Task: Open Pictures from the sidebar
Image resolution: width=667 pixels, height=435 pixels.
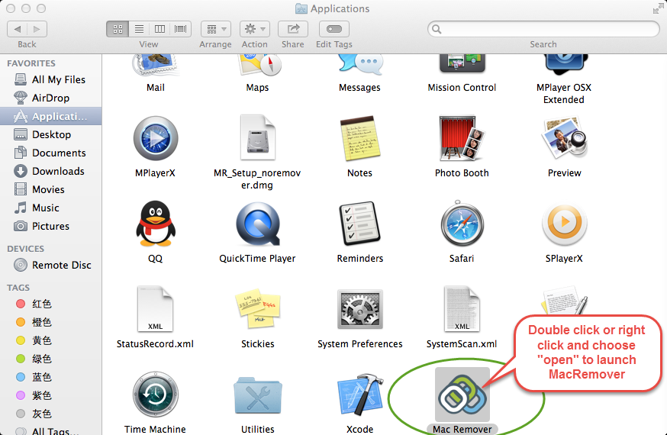Action: (50, 226)
